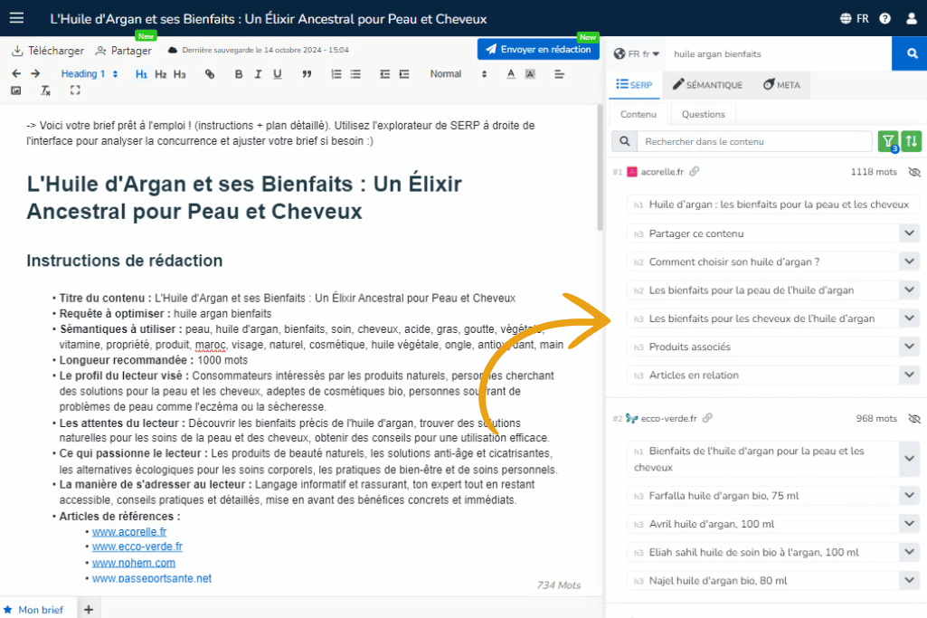Create a numbered list
The width and height of the screenshot is (927, 618).
point(336,74)
